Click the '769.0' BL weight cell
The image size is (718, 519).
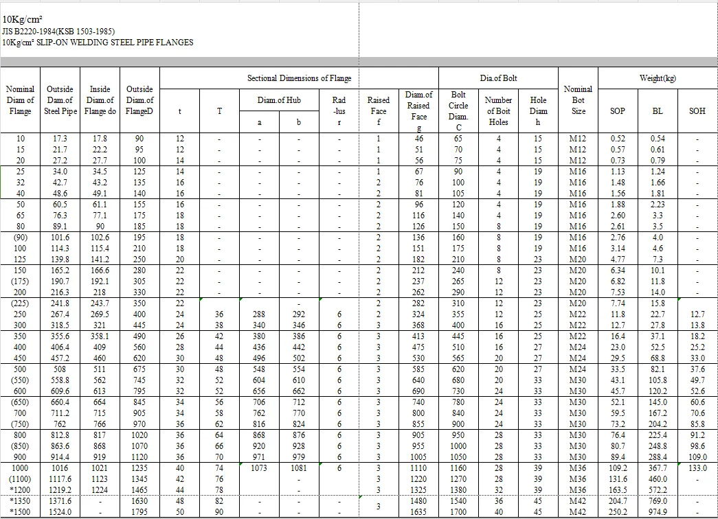(658, 501)
